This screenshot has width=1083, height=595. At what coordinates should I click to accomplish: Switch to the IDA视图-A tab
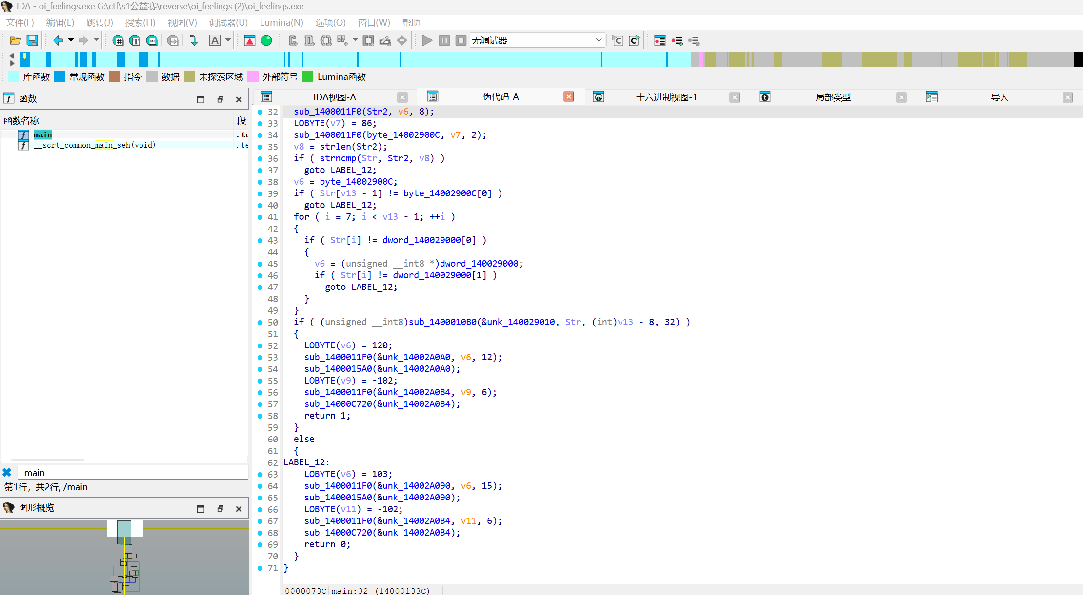point(334,97)
